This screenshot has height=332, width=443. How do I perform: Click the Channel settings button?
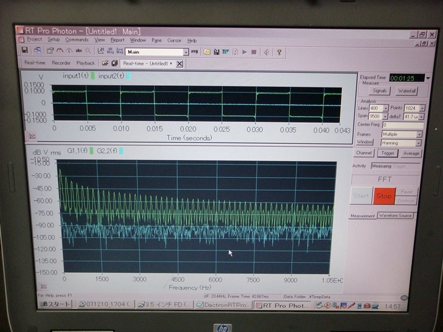[364, 153]
